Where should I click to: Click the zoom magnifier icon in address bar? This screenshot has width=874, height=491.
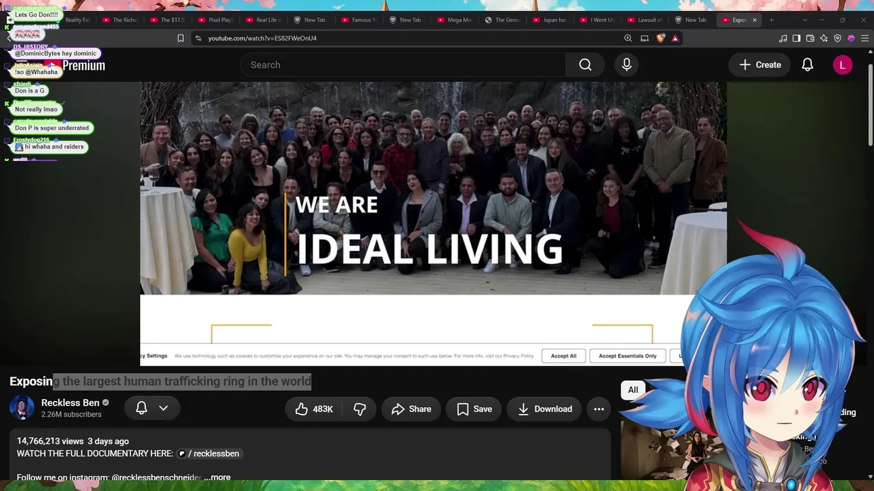point(628,38)
